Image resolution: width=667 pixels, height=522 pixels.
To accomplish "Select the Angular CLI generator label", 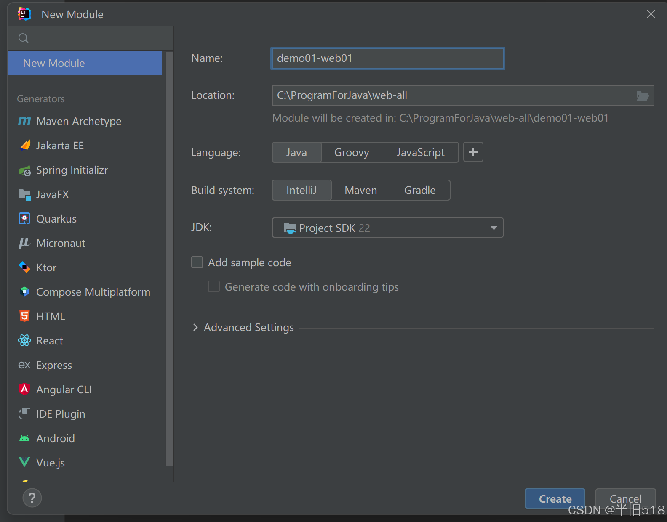I will [64, 390].
